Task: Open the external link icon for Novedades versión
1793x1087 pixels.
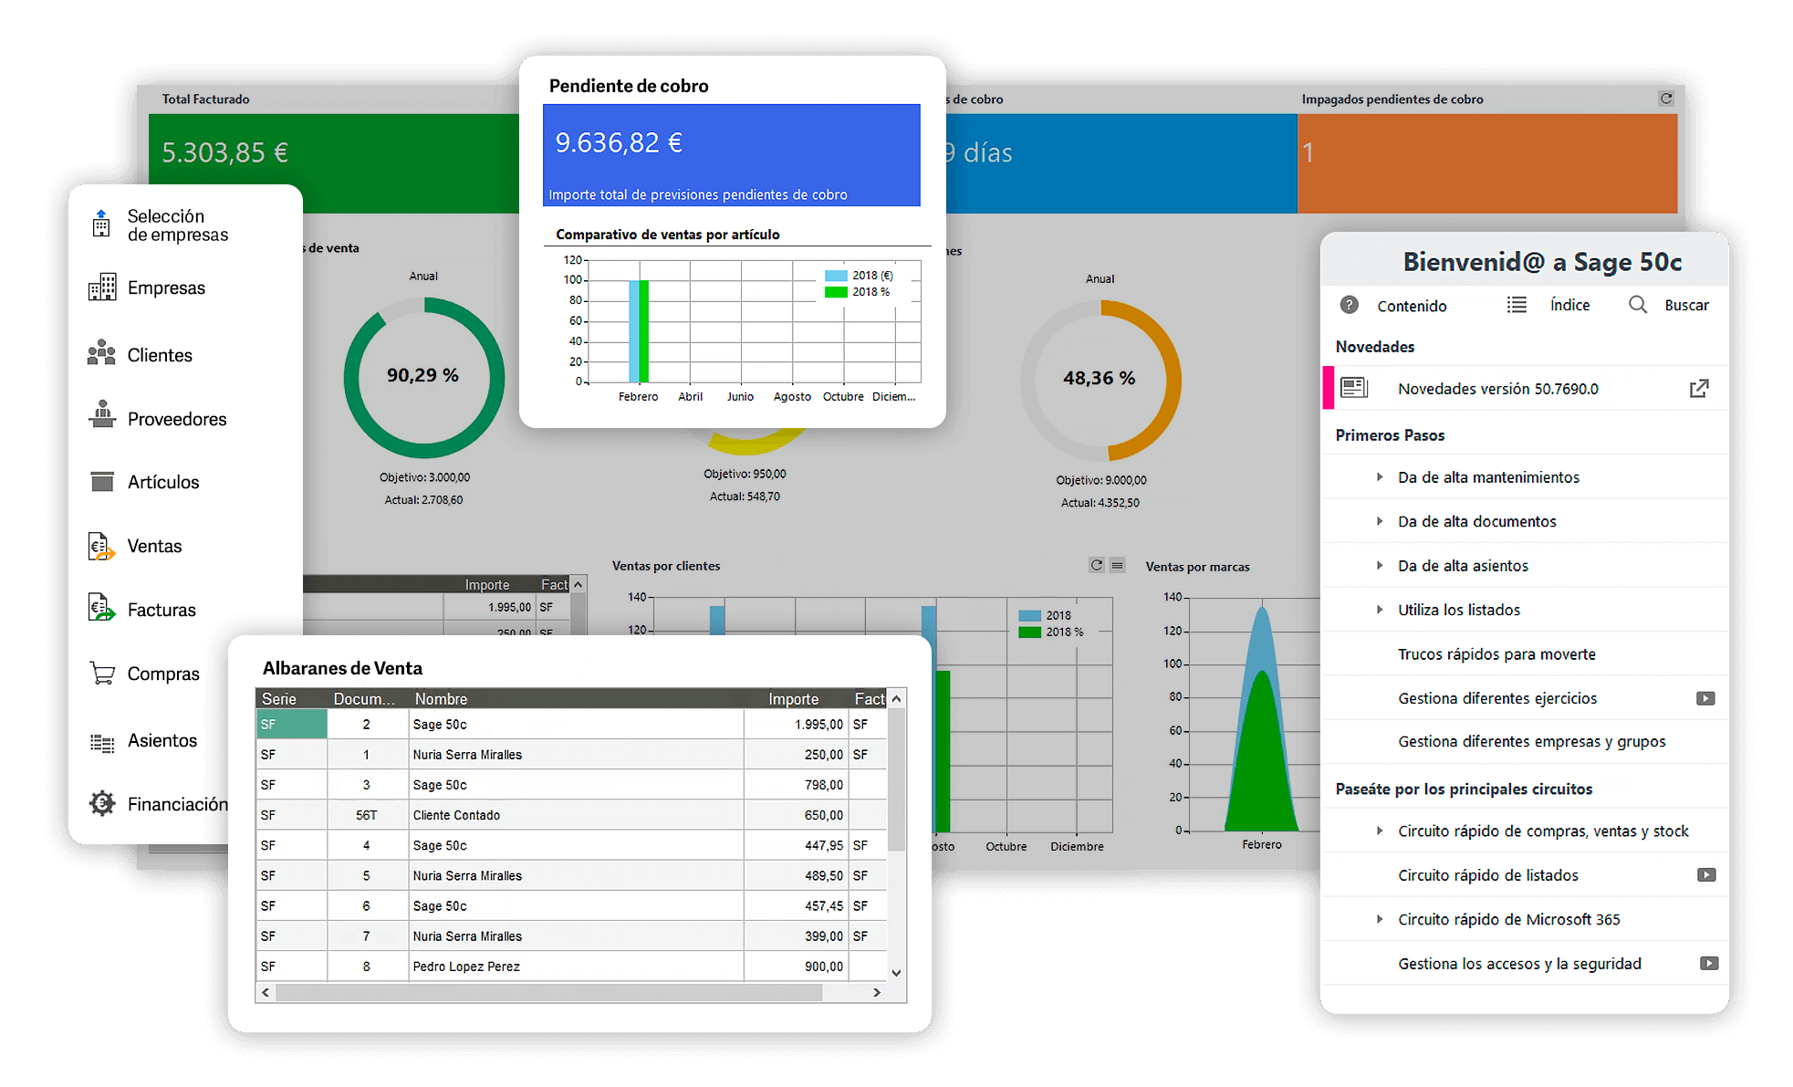Action: pos(1698,389)
